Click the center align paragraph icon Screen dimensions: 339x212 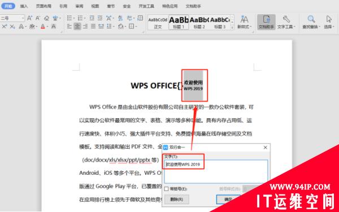(77, 27)
